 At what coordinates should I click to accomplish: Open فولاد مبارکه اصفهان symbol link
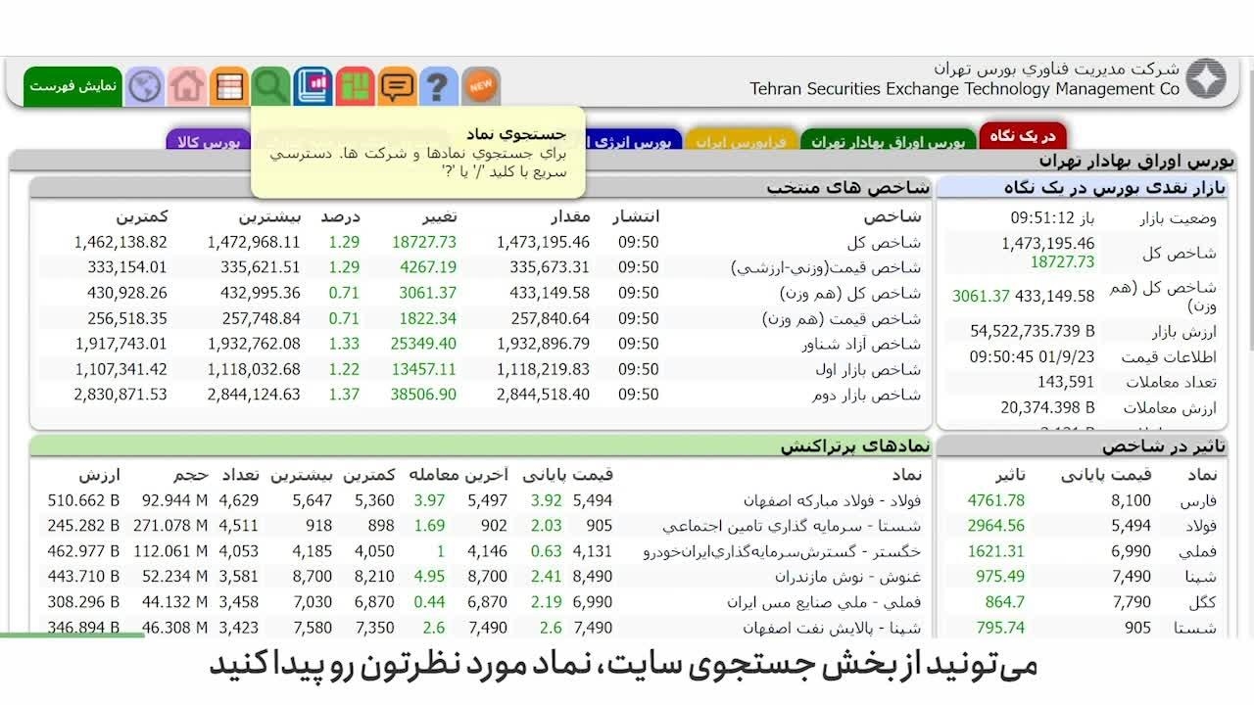click(x=832, y=501)
